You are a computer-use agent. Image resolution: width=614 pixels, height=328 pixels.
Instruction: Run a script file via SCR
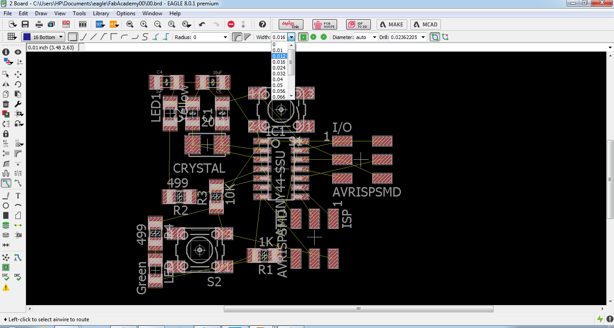99,24
